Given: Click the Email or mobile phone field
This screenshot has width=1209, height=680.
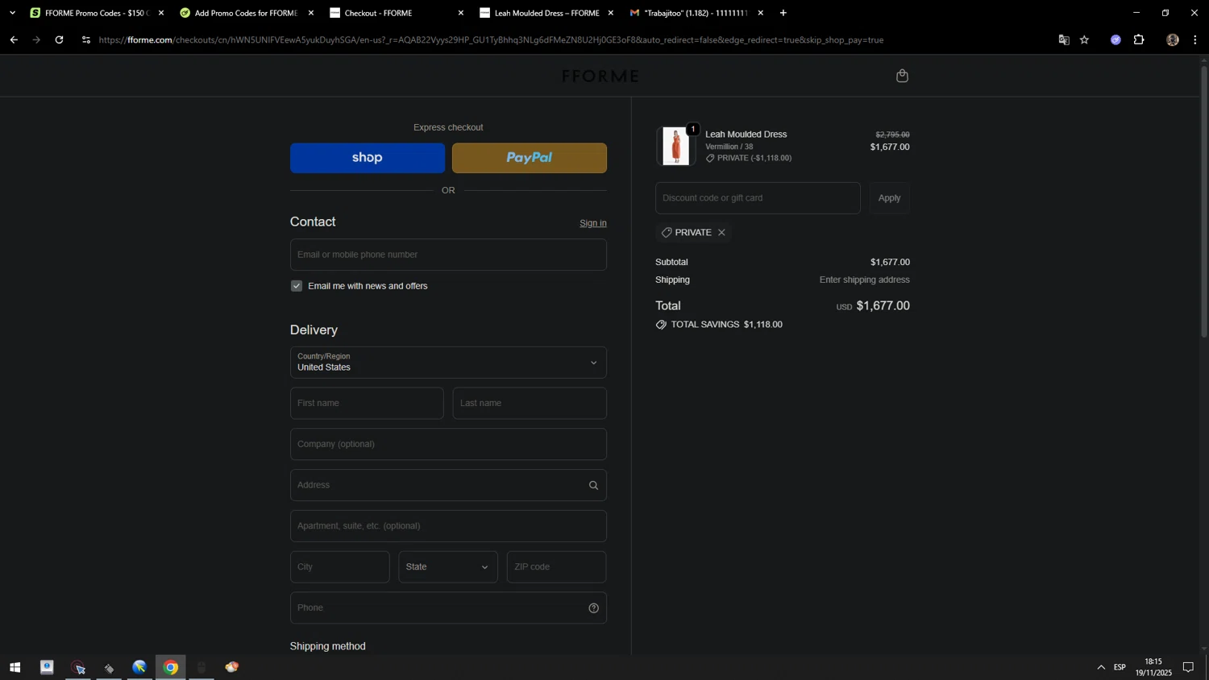Looking at the screenshot, I should [448, 255].
